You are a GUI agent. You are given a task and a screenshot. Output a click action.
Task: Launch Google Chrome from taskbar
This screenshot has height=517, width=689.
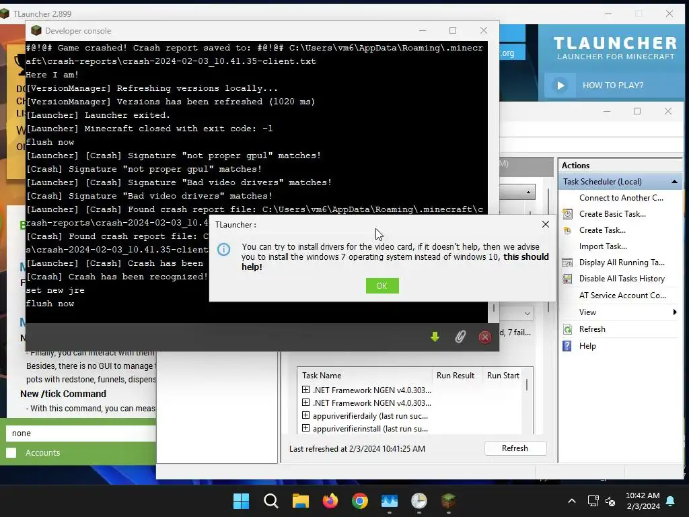(x=360, y=501)
